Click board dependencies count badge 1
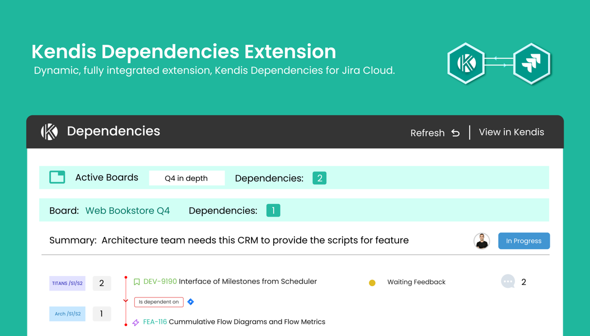 point(273,211)
